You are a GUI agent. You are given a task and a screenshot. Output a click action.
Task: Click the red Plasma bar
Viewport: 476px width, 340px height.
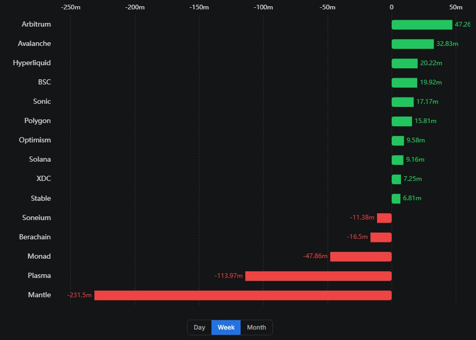click(318, 275)
